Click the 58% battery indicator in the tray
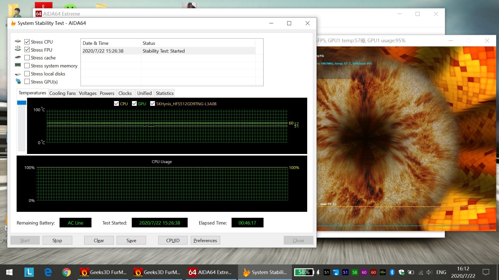This screenshot has height=280, width=499. 304,272
